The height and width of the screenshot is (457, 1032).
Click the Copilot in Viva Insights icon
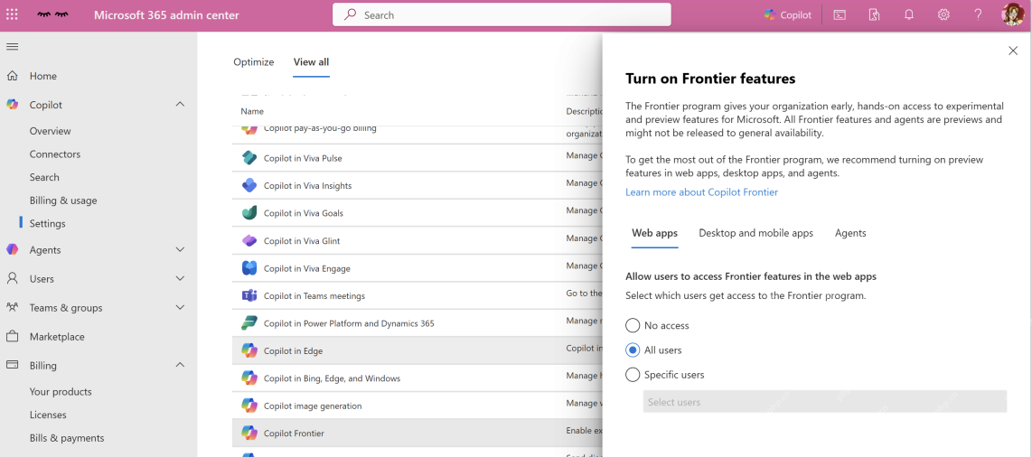point(249,185)
